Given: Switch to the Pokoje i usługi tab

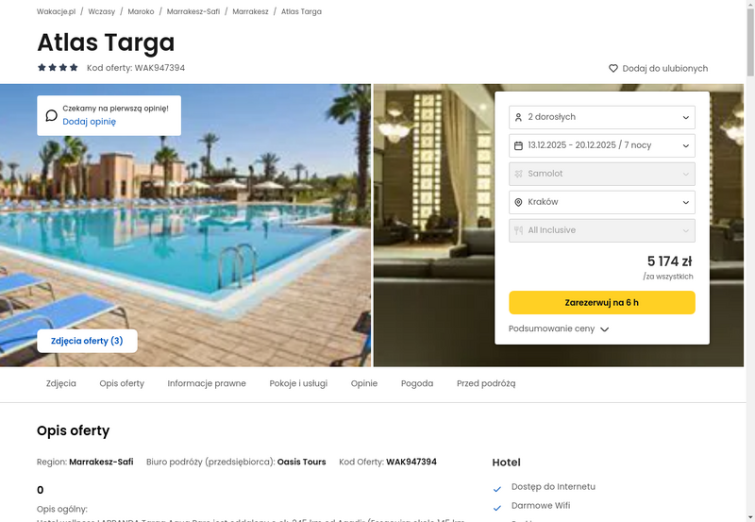Looking at the screenshot, I should (x=298, y=383).
